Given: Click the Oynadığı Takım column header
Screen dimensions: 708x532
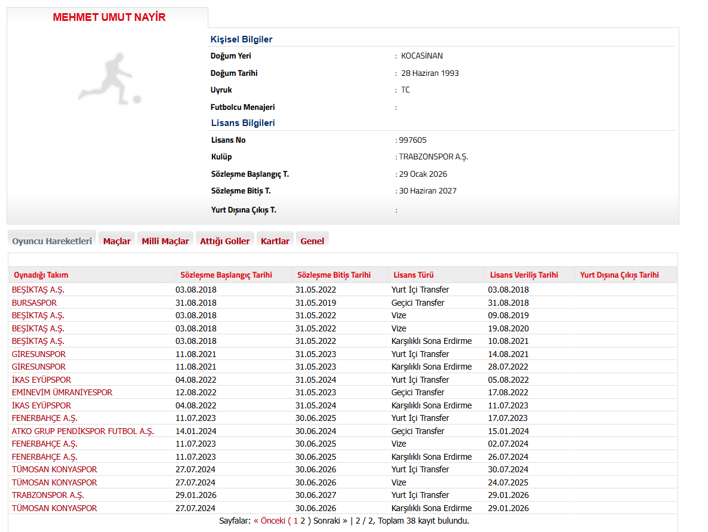Looking at the screenshot, I should pos(41,275).
